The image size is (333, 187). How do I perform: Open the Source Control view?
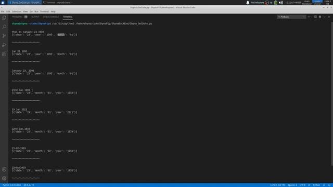coord(4,36)
